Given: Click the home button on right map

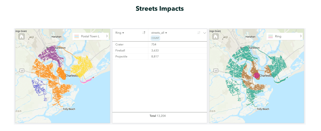Looking at the screenshot, I should coord(215,36).
